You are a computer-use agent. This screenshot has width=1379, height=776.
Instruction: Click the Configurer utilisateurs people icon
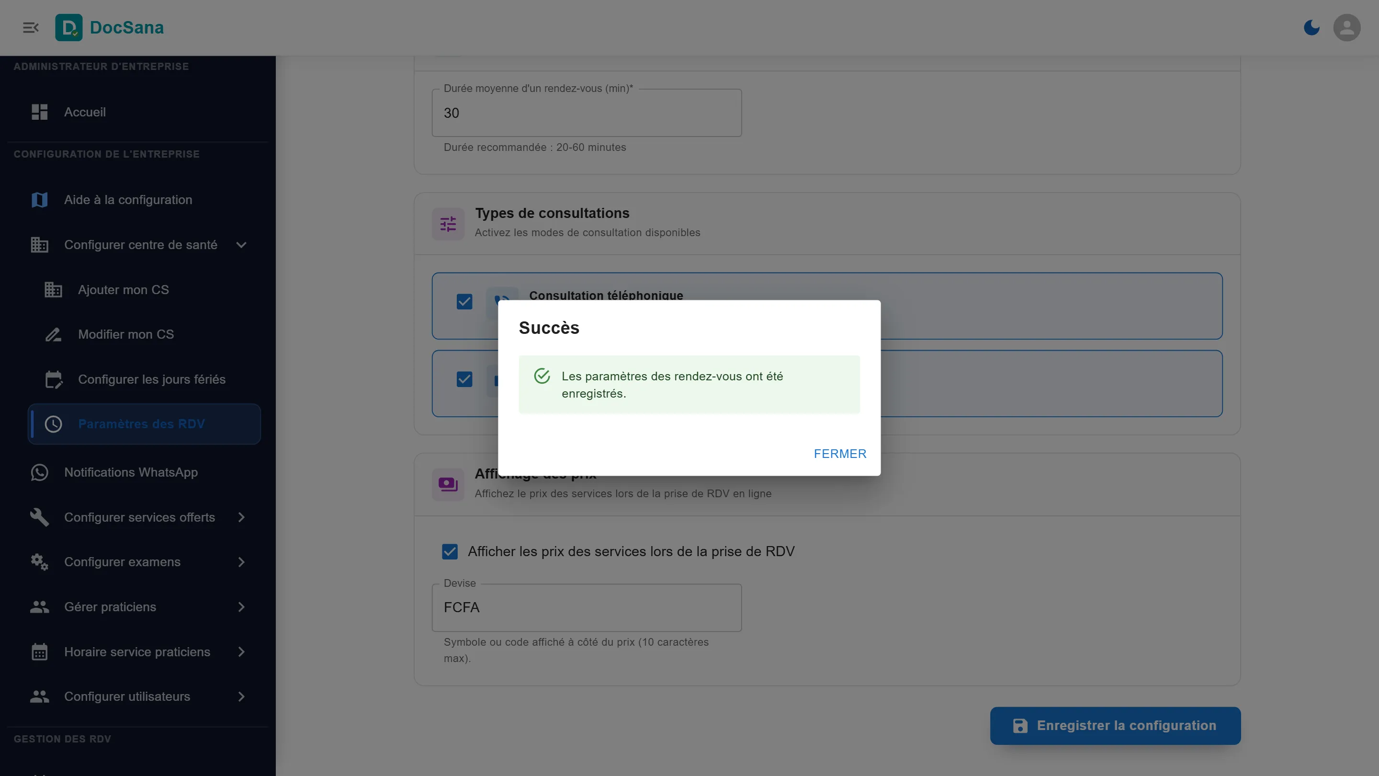click(x=40, y=696)
